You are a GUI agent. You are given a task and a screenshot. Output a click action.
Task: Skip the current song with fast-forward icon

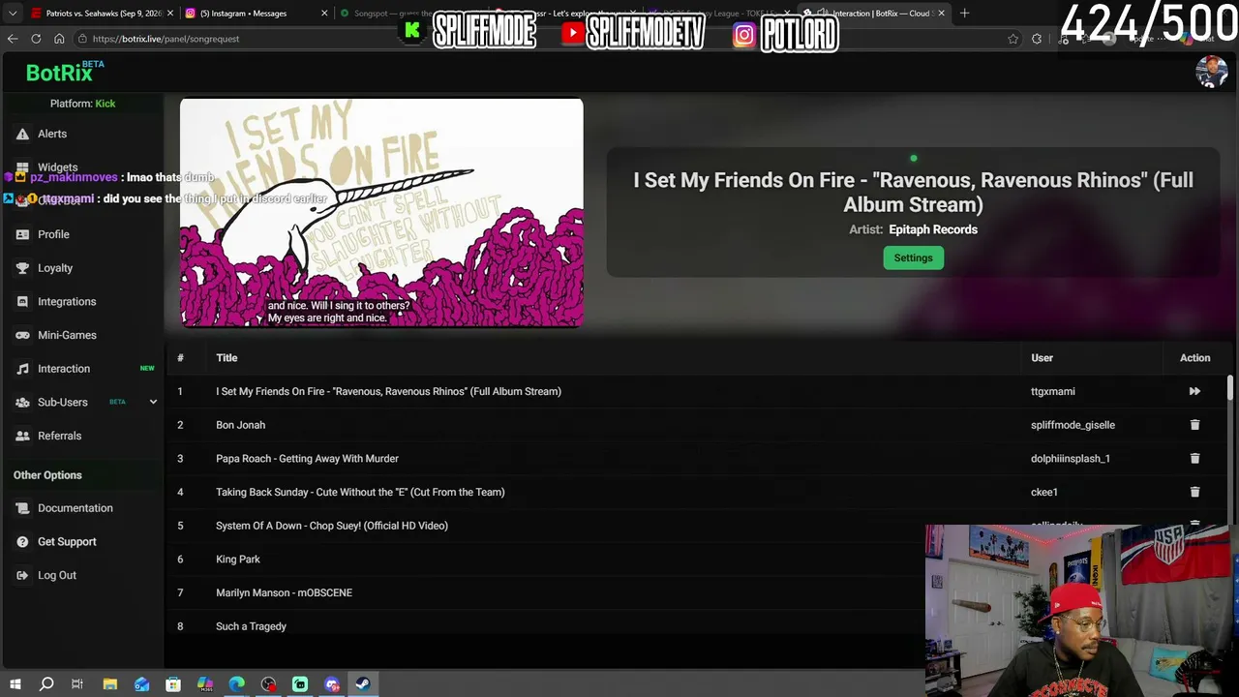pyautogui.click(x=1194, y=391)
